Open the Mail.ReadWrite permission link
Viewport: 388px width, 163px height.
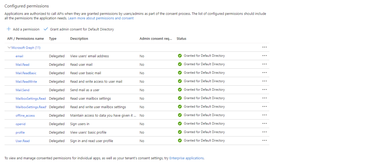(26, 82)
